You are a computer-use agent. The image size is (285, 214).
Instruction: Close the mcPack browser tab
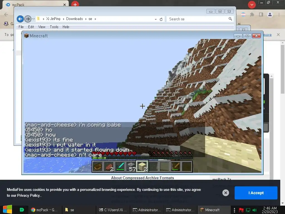point(65,5)
